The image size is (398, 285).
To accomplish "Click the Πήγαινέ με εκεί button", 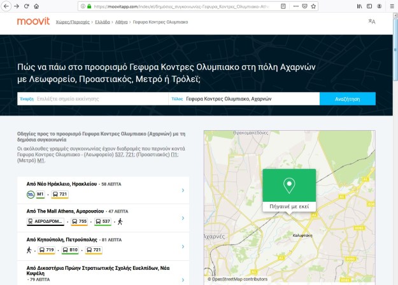I will click(289, 208).
